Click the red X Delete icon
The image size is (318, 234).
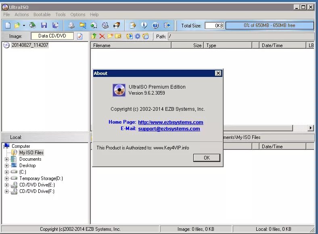pos(102,36)
